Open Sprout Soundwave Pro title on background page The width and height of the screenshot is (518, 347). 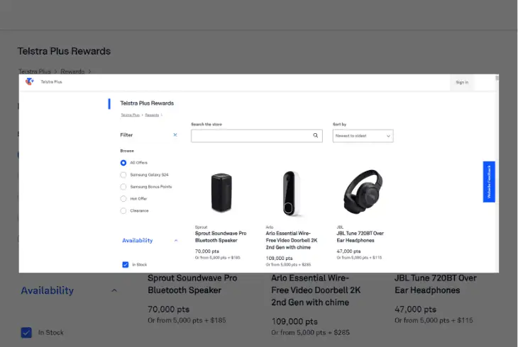click(192, 284)
